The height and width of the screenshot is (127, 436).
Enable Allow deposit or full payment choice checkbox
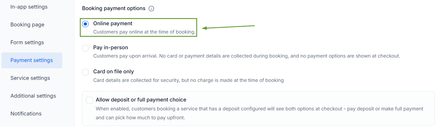[x=89, y=100]
